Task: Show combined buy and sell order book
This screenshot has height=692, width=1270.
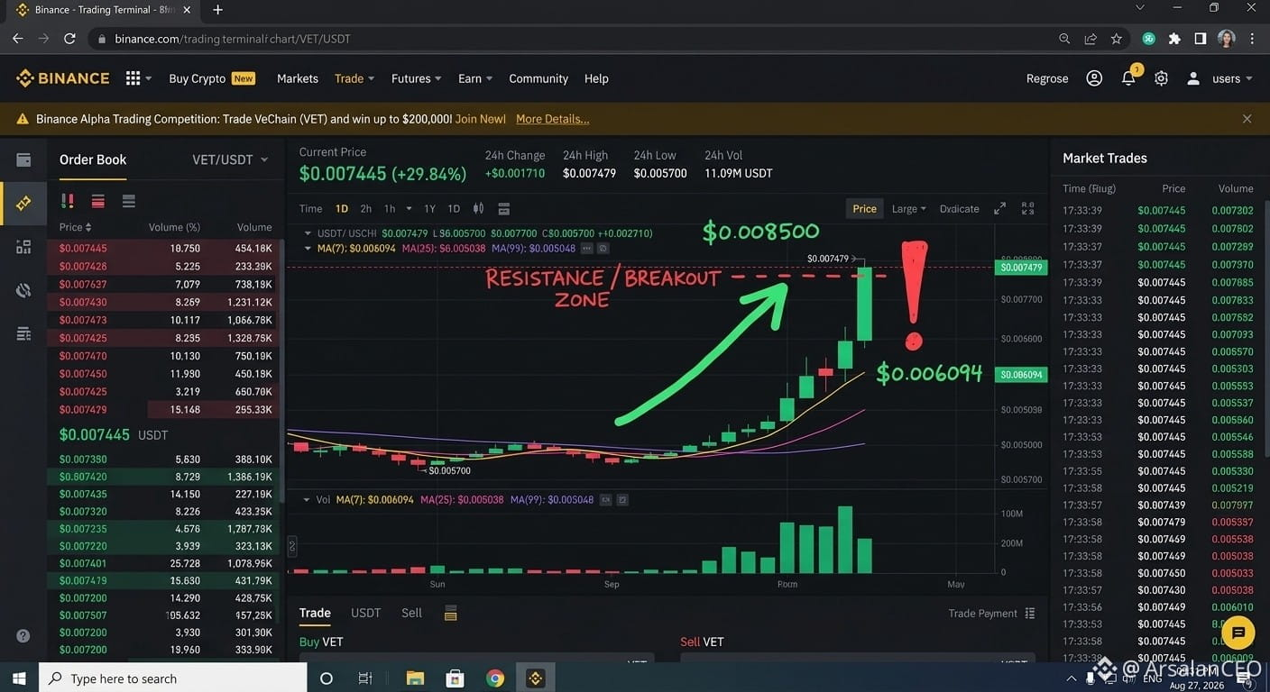Action: 68,202
